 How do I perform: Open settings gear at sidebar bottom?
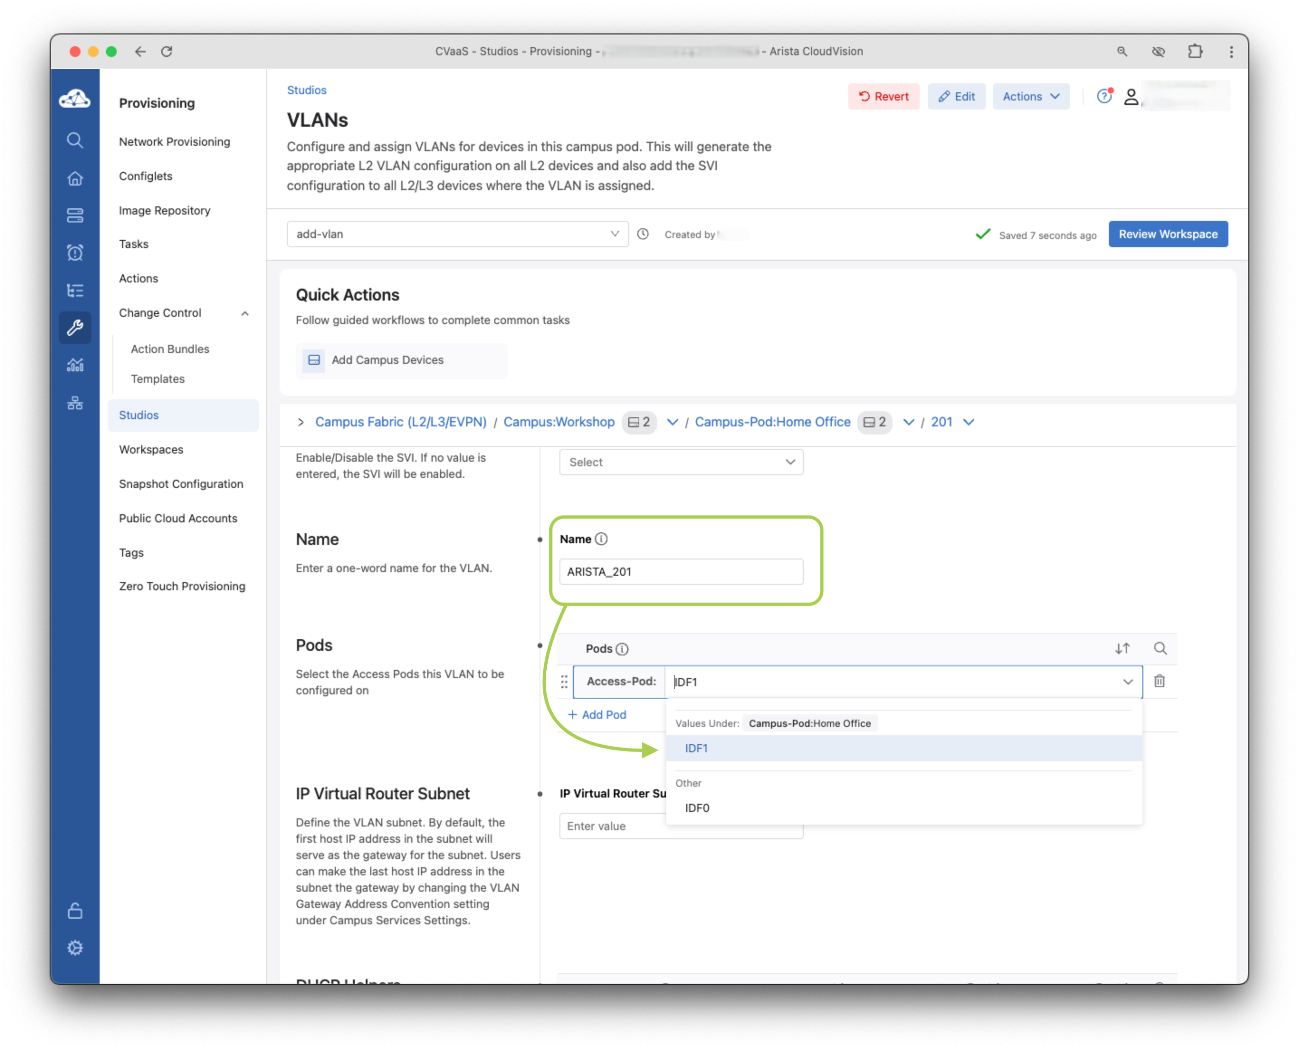(x=74, y=947)
